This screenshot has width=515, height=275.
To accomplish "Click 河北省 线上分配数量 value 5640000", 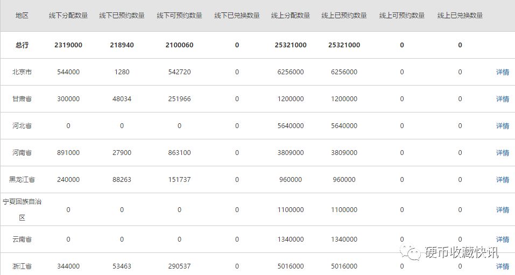I will coord(291,126).
